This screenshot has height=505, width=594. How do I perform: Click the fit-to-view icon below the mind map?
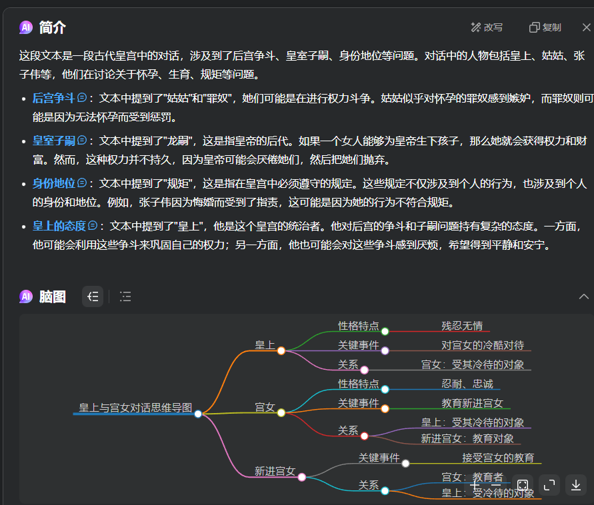coord(523,484)
